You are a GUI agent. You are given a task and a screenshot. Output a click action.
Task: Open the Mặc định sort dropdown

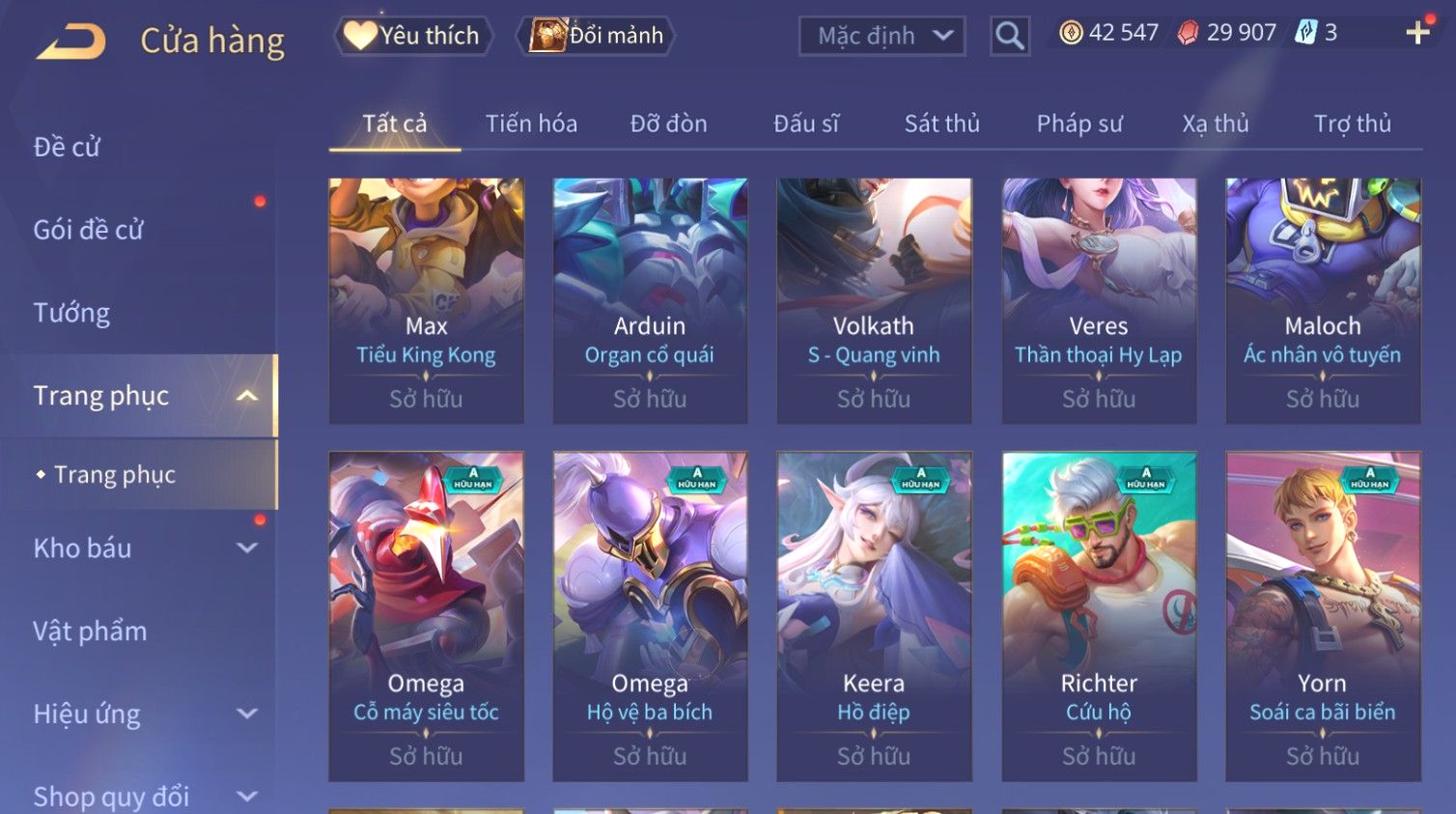click(882, 36)
